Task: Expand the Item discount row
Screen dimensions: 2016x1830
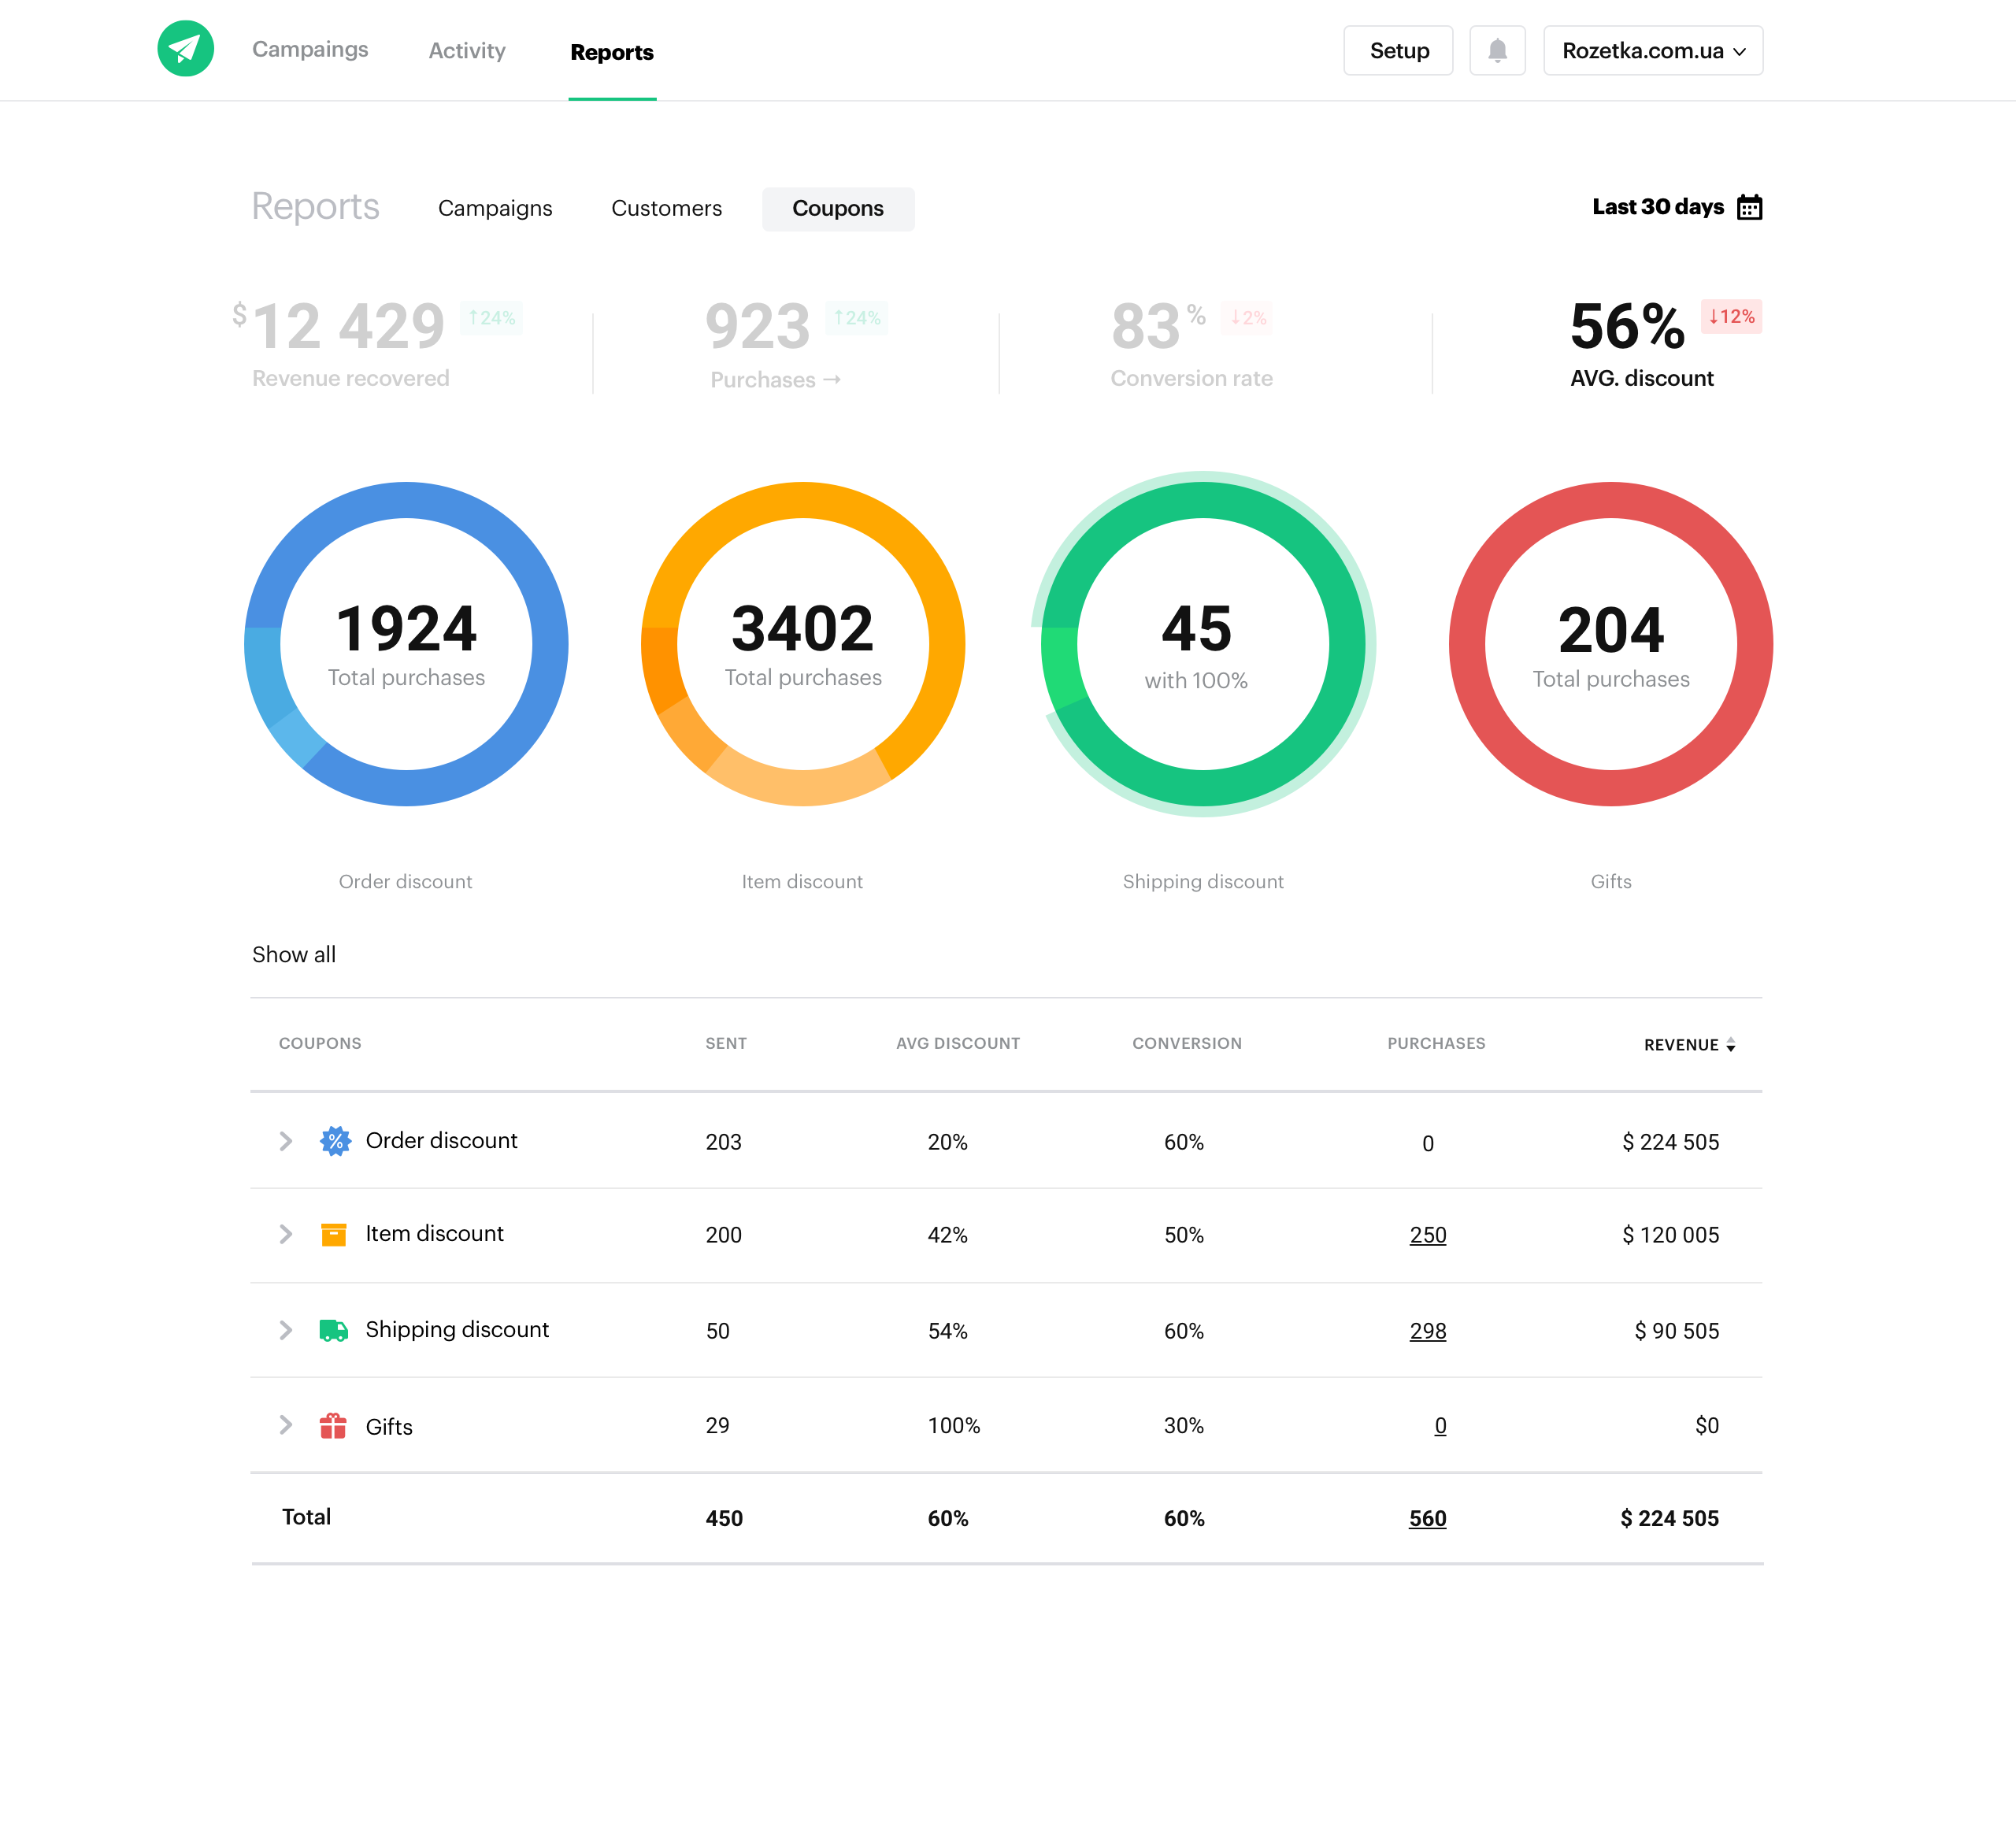Action: [x=286, y=1235]
